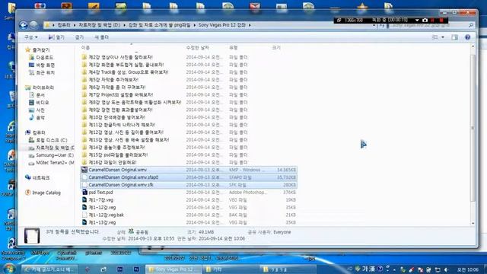The height and width of the screenshot is (274, 487).
Task: Pause the recording with red pause icon
Action: 433,21
